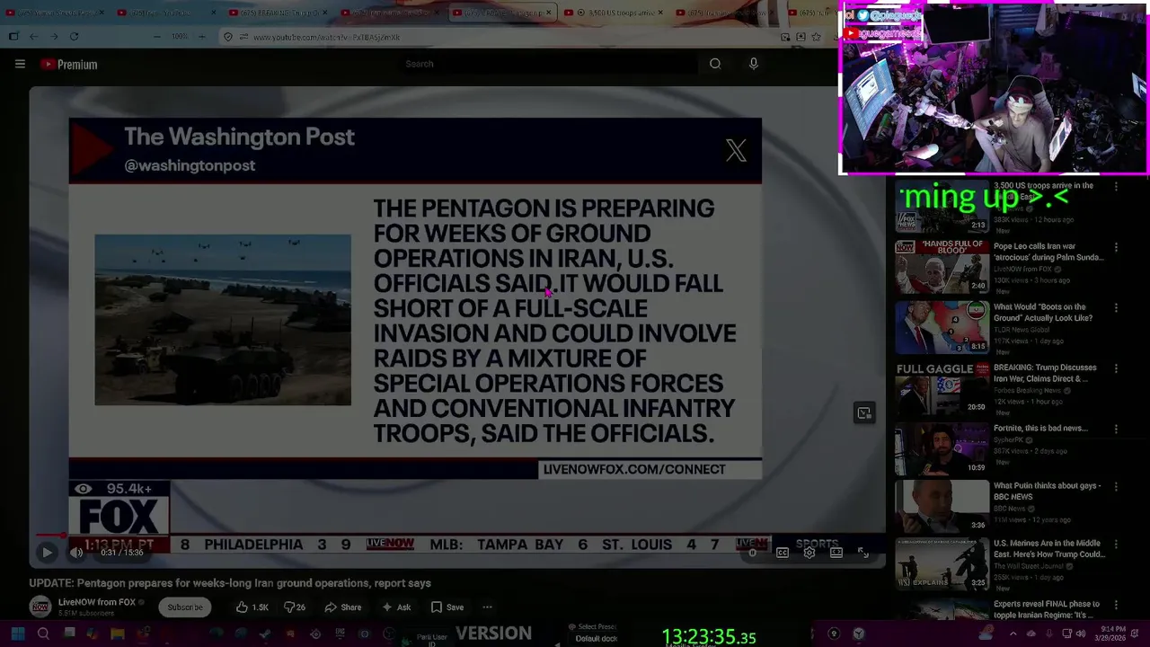The width and height of the screenshot is (1150, 647).
Task: Go forward with the browser forward arrow
Action: (x=54, y=37)
